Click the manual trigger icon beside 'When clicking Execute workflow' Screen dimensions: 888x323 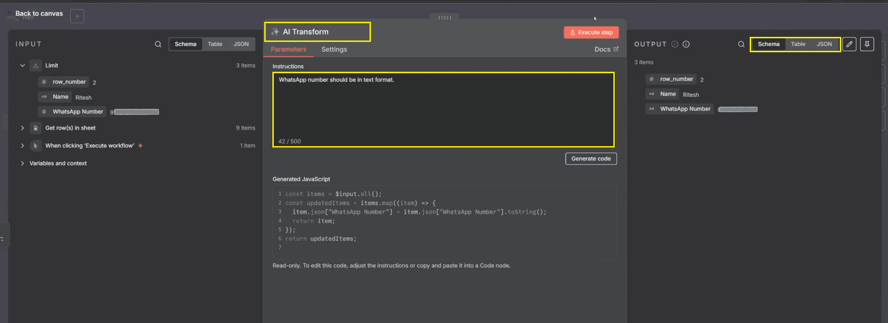tap(36, 146)
